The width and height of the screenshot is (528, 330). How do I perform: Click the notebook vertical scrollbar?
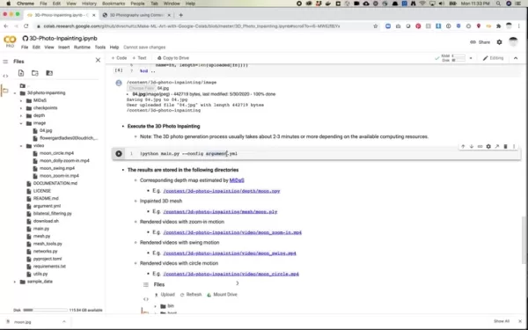tap(524, 240)
